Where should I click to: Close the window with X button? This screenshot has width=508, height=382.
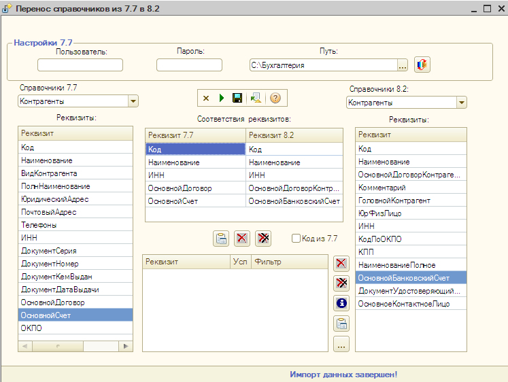501,8
